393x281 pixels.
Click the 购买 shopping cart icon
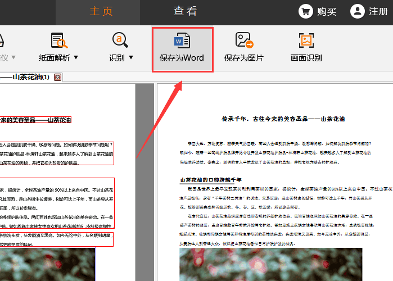pyautogui.click(x=306, y=11)
